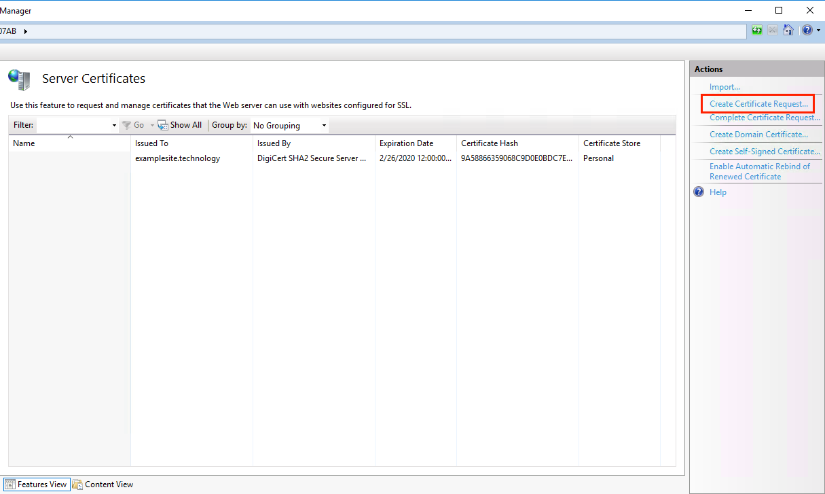Select the examplesite.technology certificate row

tap(177, 158)
